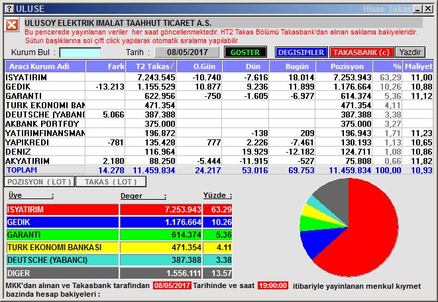
Task: Click the blue GEDIK legend bar
Action: (62, 222)
